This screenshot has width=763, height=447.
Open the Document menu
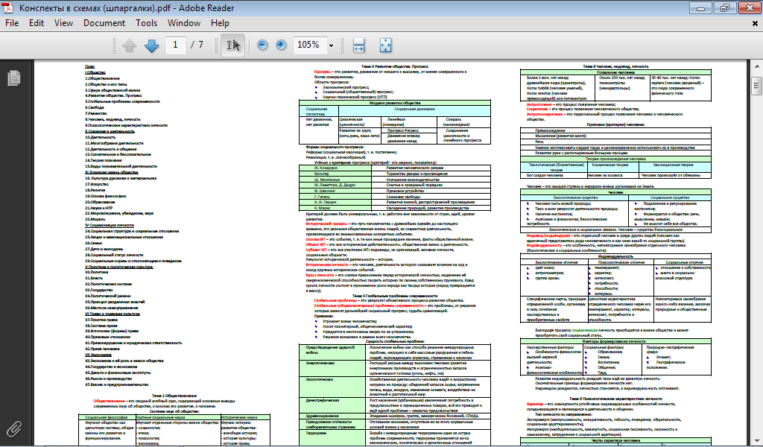[x=104, y=23]
